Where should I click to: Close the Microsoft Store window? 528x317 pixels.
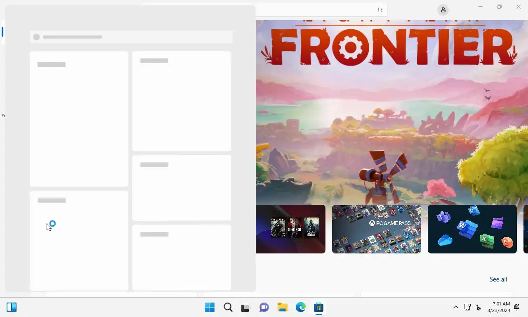(519, 7)
